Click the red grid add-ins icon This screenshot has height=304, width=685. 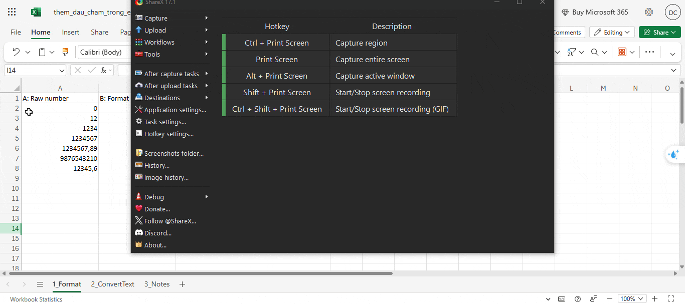[622, 52]
